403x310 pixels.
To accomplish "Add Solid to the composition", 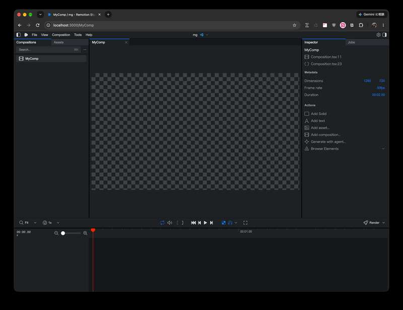I will click(318, 114).
